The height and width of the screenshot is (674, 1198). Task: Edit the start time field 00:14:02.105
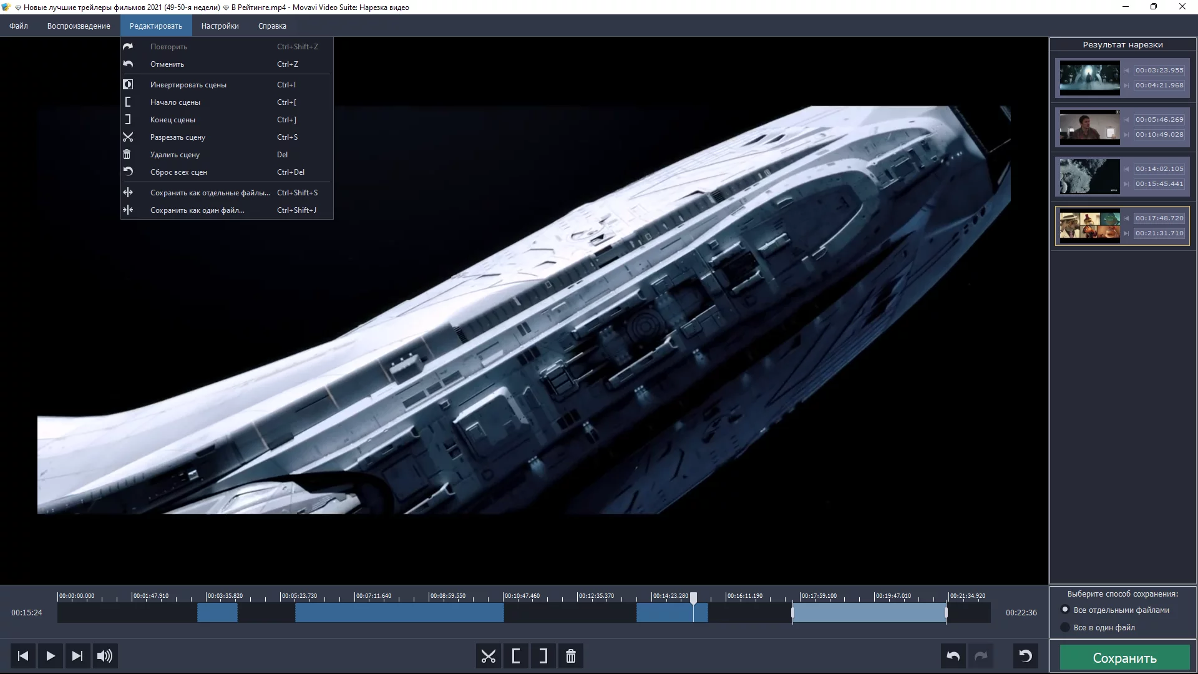[x=1159, y=169]
